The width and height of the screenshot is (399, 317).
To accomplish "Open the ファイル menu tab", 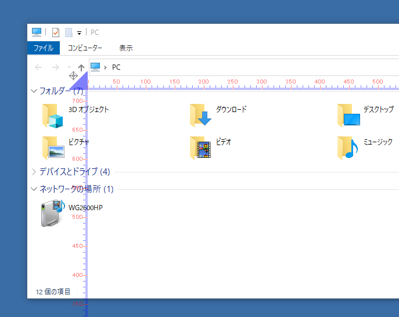I will (44, 48).
